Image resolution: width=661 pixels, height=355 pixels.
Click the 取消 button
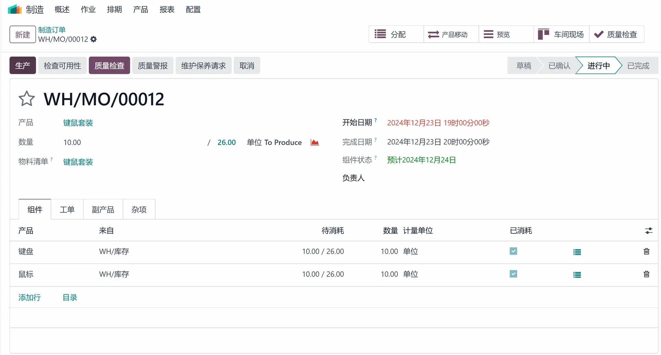pyautogui.click(x=247, y=65)
